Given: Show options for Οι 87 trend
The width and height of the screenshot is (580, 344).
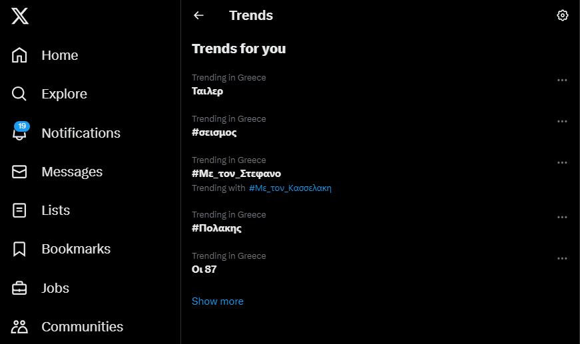Looking at the screenshot, I should 562,258.
